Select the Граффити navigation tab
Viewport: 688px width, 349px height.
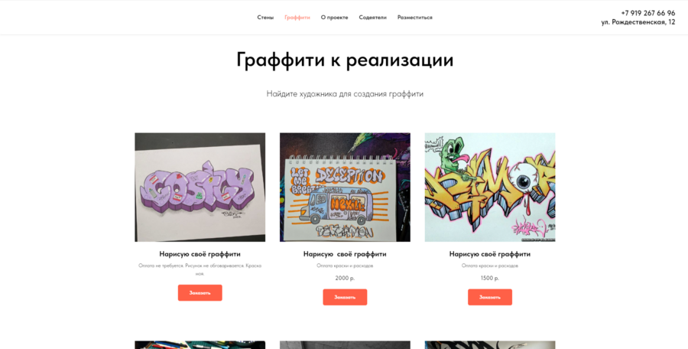297,18
